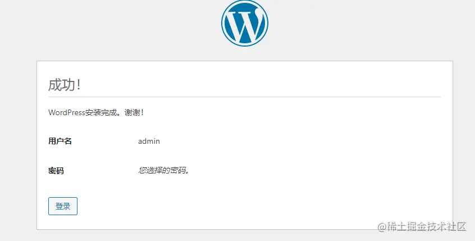
Task: Click the 用户名 label
Action: click(60, 141)
